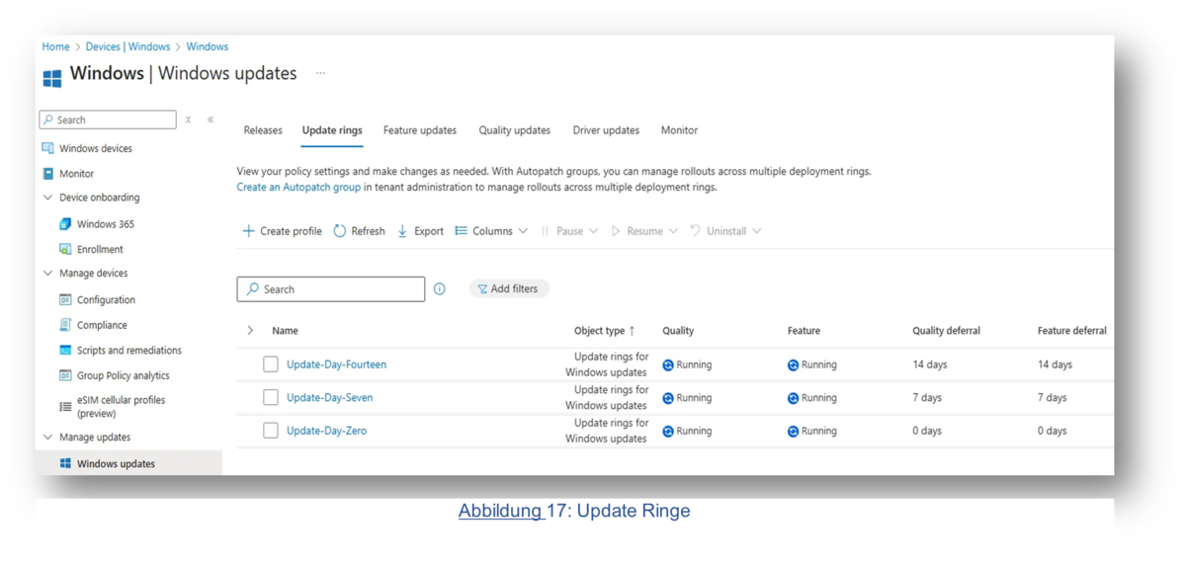Click the Refresh icon in toolbar
The image size is (1186, 562).
point(340,231)
